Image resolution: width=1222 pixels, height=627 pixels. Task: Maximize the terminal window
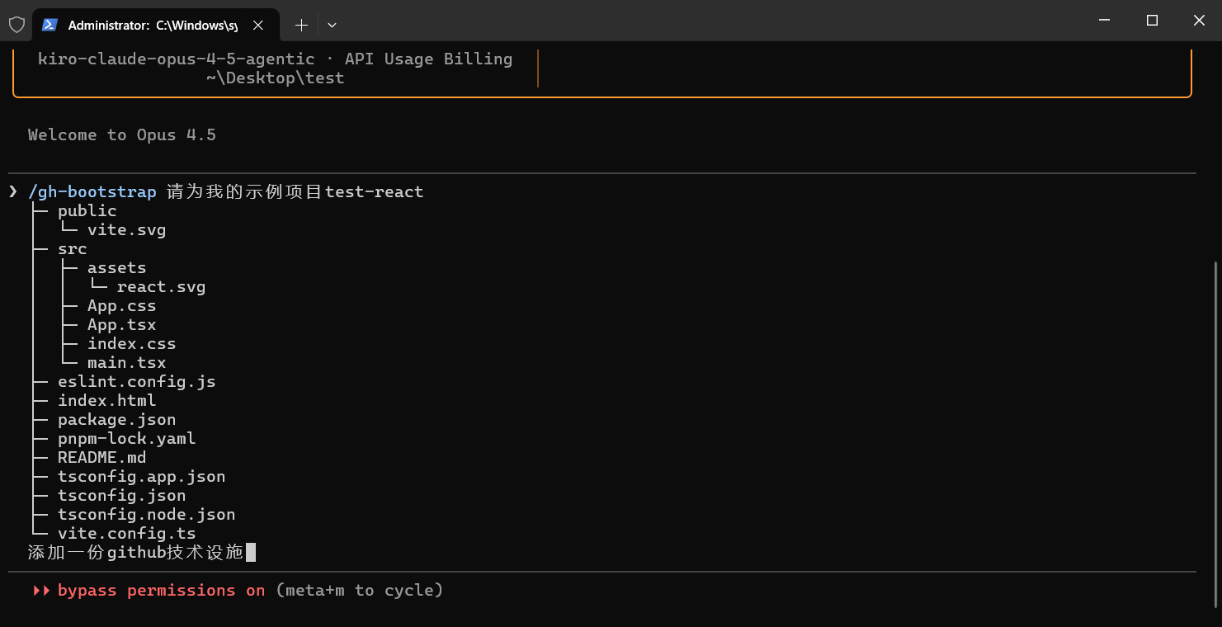pyautogui.click(x=1152, y=21)
